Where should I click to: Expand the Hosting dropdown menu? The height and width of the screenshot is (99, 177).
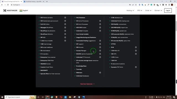click(130, 10)
